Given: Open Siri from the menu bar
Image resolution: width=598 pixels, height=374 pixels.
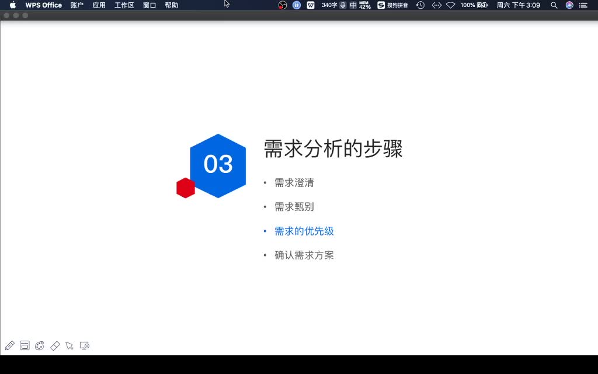Looking at the screenshot, I should pyautogui.click(x=569, y=5).
